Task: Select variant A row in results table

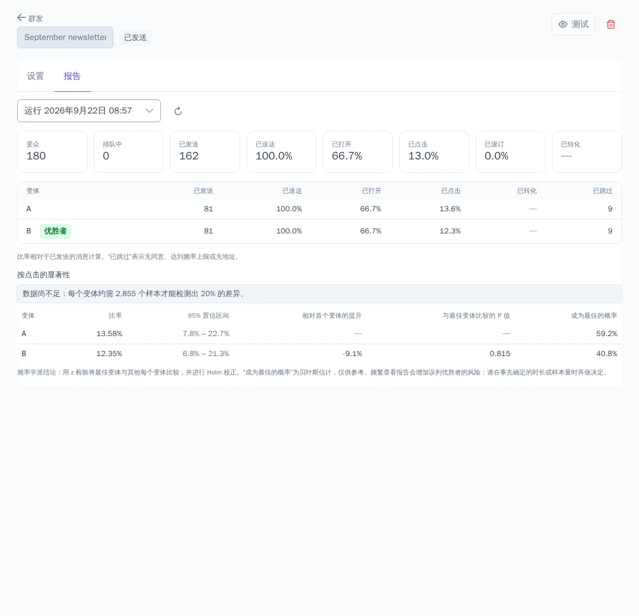Action: point(319,209)
